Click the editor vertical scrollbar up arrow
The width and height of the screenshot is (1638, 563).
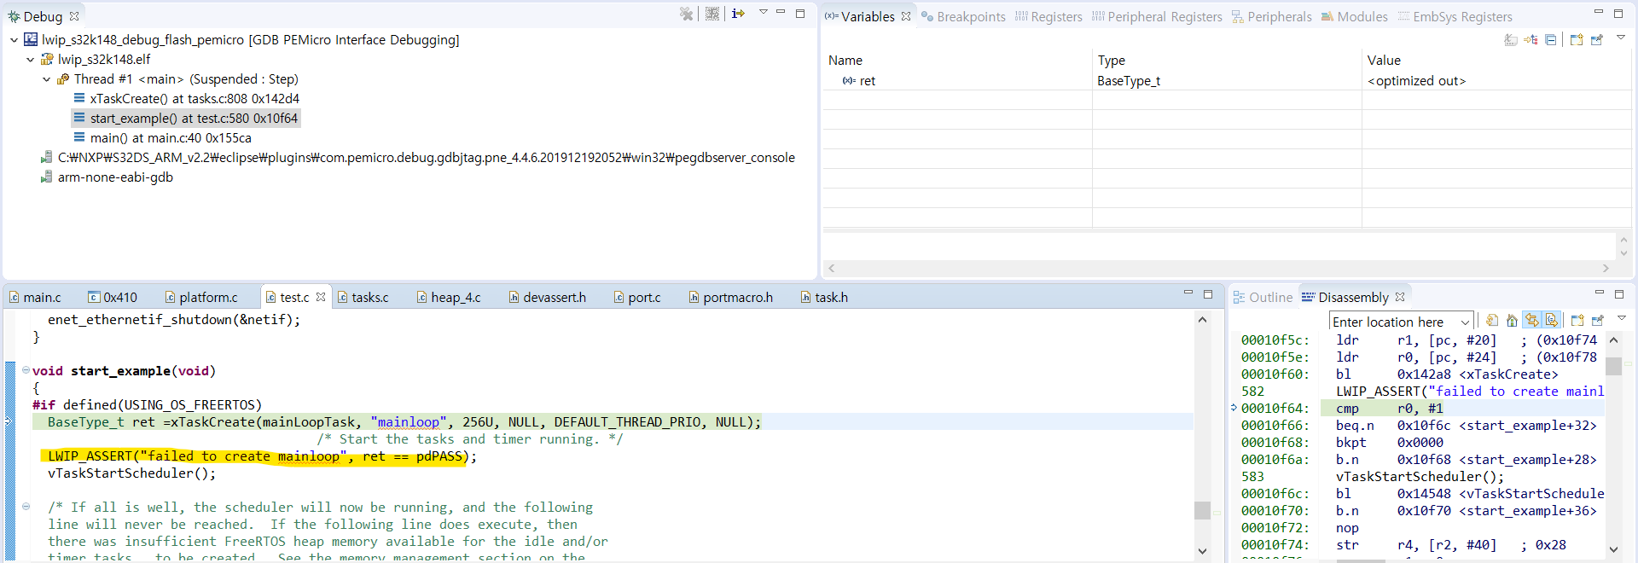click(1202, 320)
